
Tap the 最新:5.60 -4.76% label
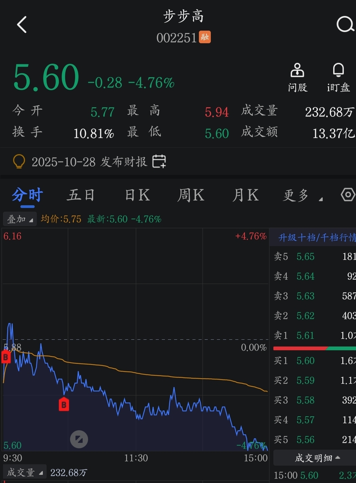[124, 219]
